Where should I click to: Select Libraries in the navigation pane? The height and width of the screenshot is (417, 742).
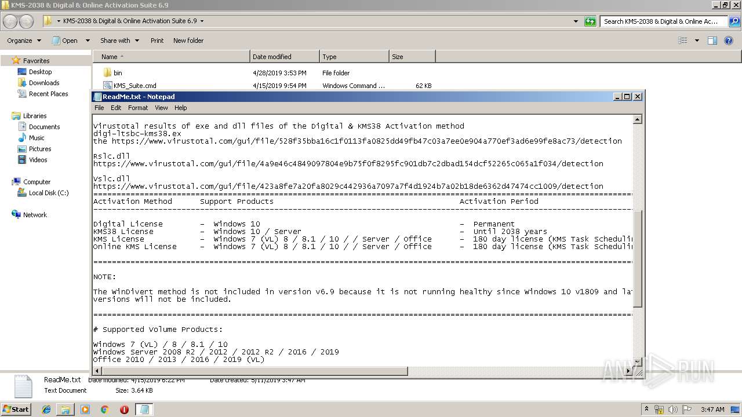35,116
